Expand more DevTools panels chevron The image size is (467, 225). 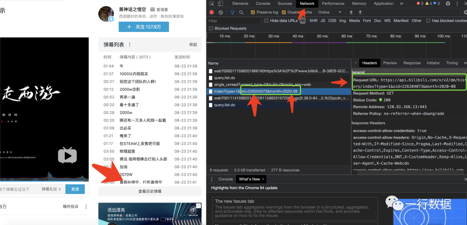401,3
